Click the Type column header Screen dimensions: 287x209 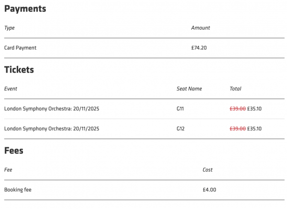[x=10, y=28]
